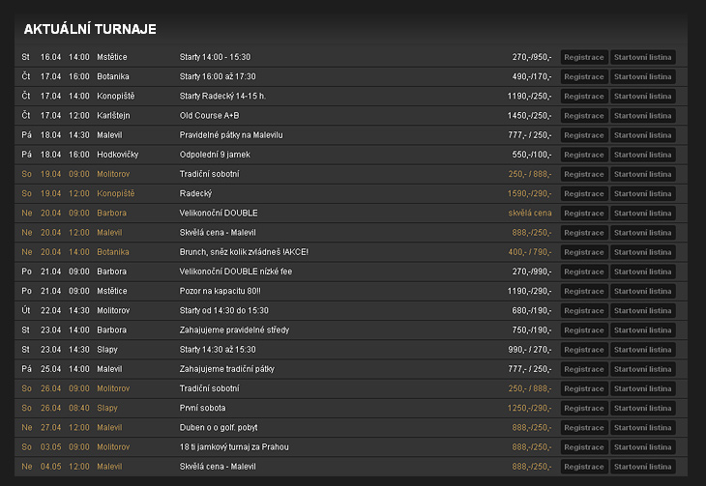
Task: Click Registrace for Botanika 20.04 Brunch
Action: tap(584, 252)
